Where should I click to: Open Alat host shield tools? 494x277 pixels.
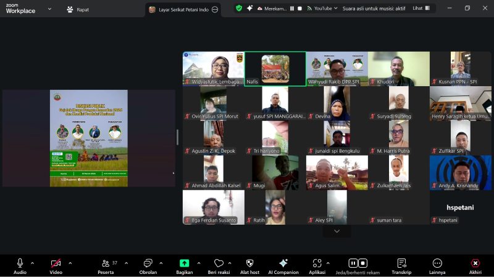(x=249, y=263)
